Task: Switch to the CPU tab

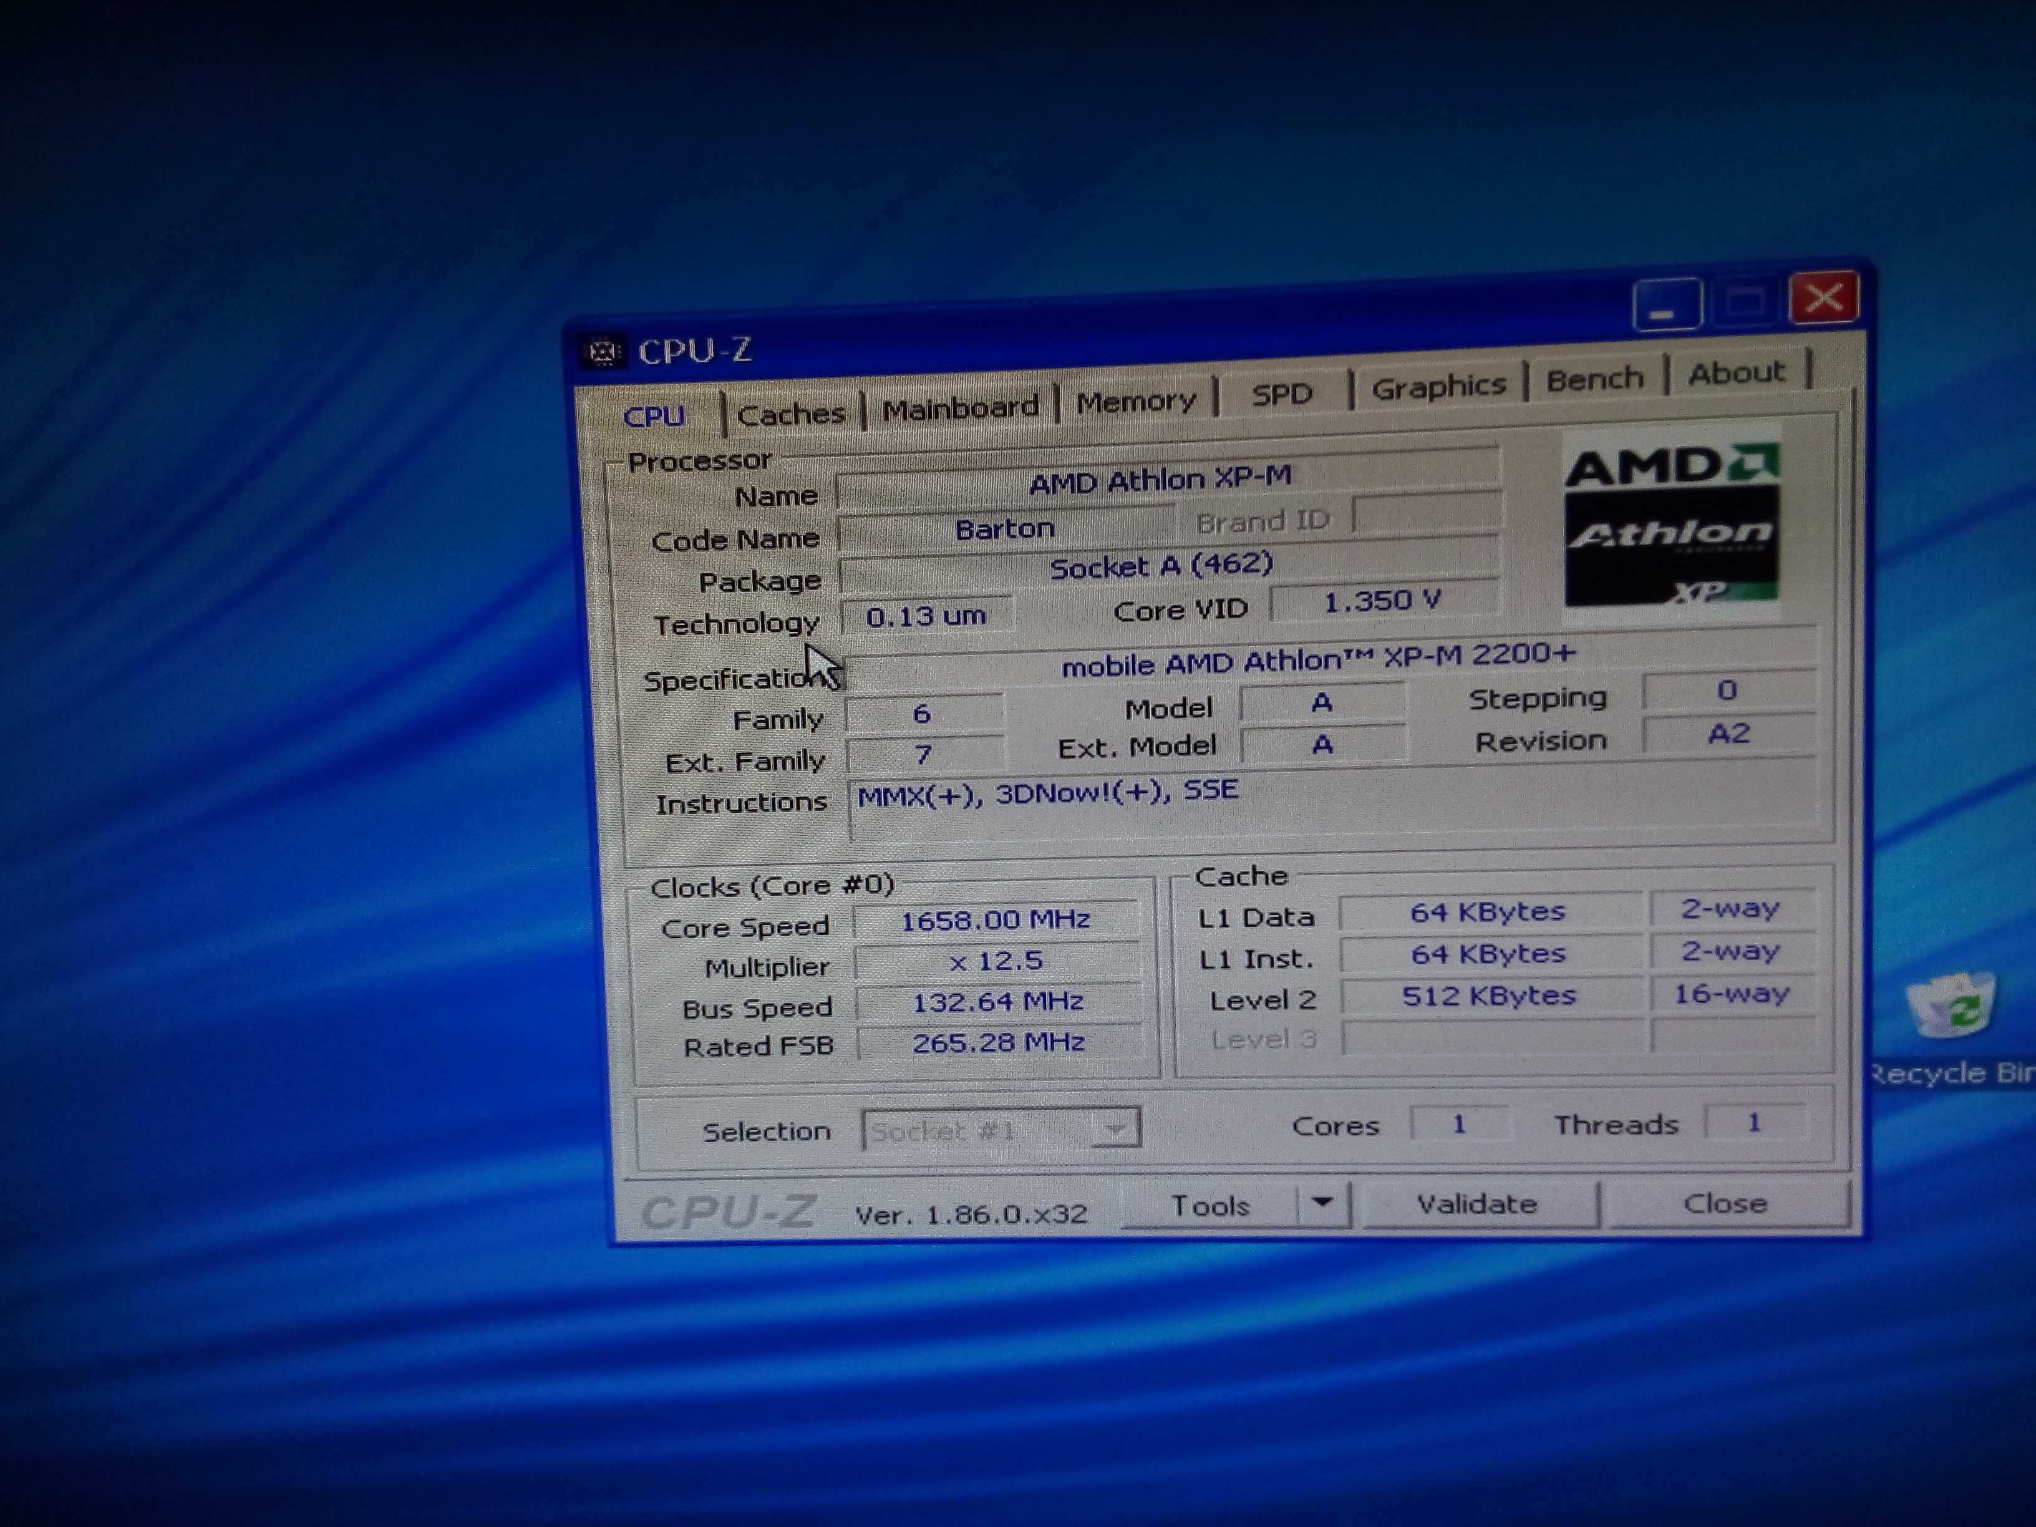Action: tap(654, 416)
